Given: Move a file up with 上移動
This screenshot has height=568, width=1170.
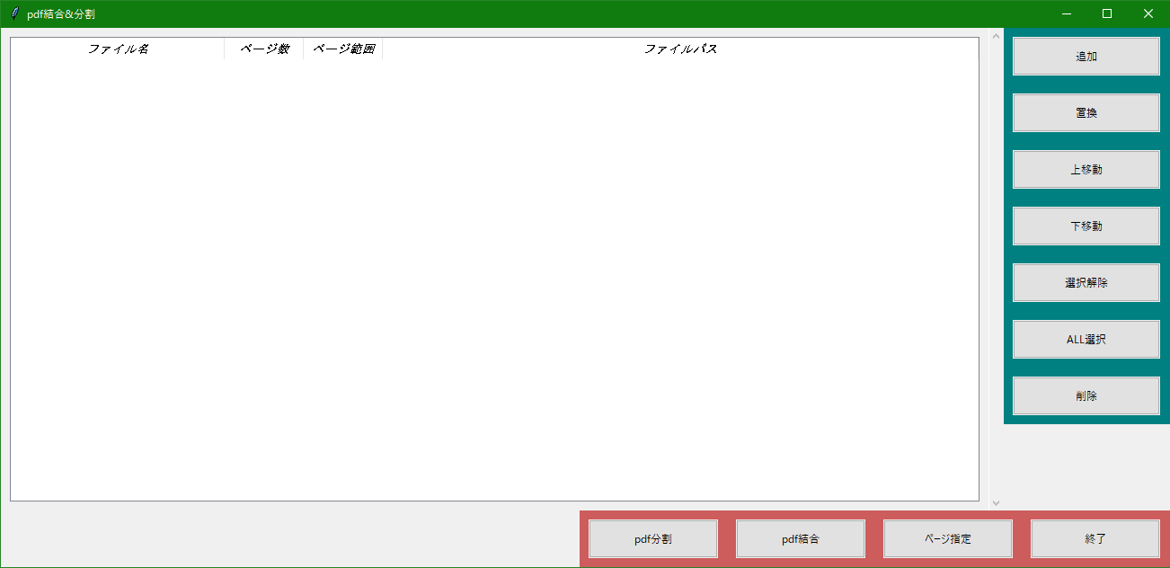Looking at the screenshot, I should tap(1086, 169).
